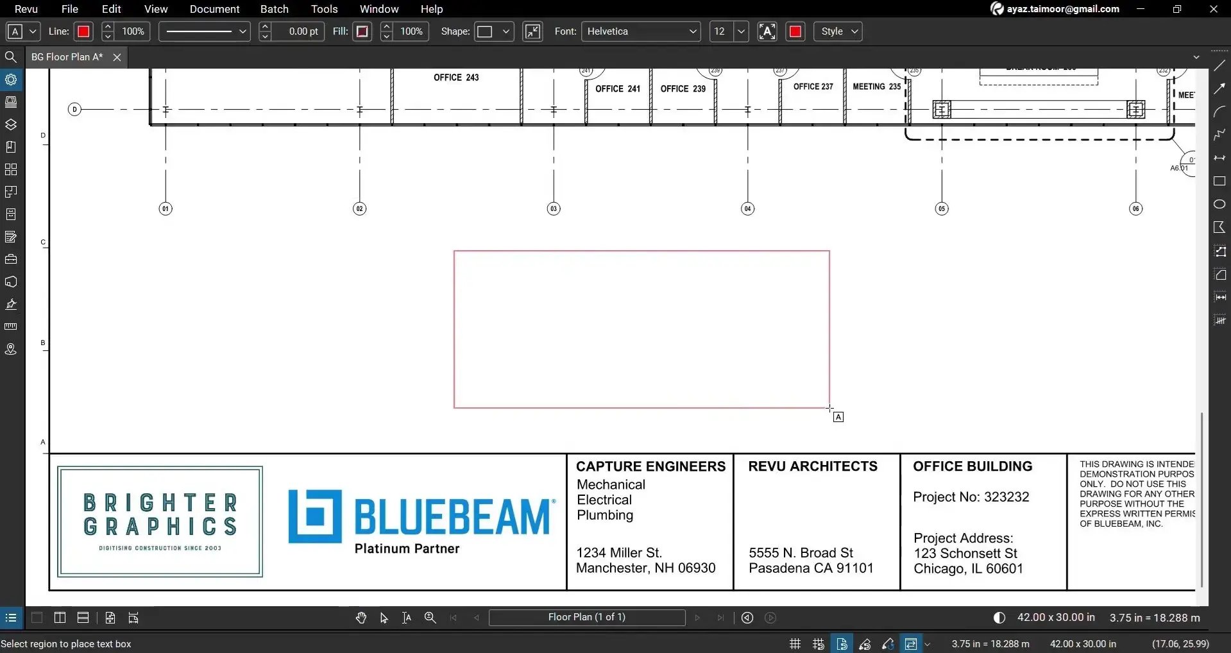Image resolution: width=1231 pixels, height=653 pixels.
Task: Open the Bookmarks panel
Action: [11, 146]
